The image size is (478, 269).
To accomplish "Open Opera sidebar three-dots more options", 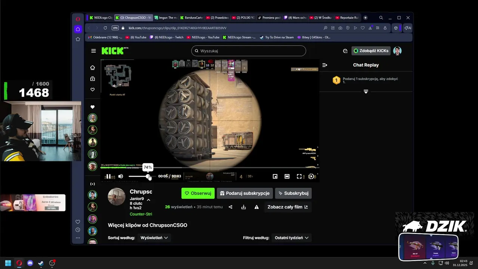I will [78, 238].
